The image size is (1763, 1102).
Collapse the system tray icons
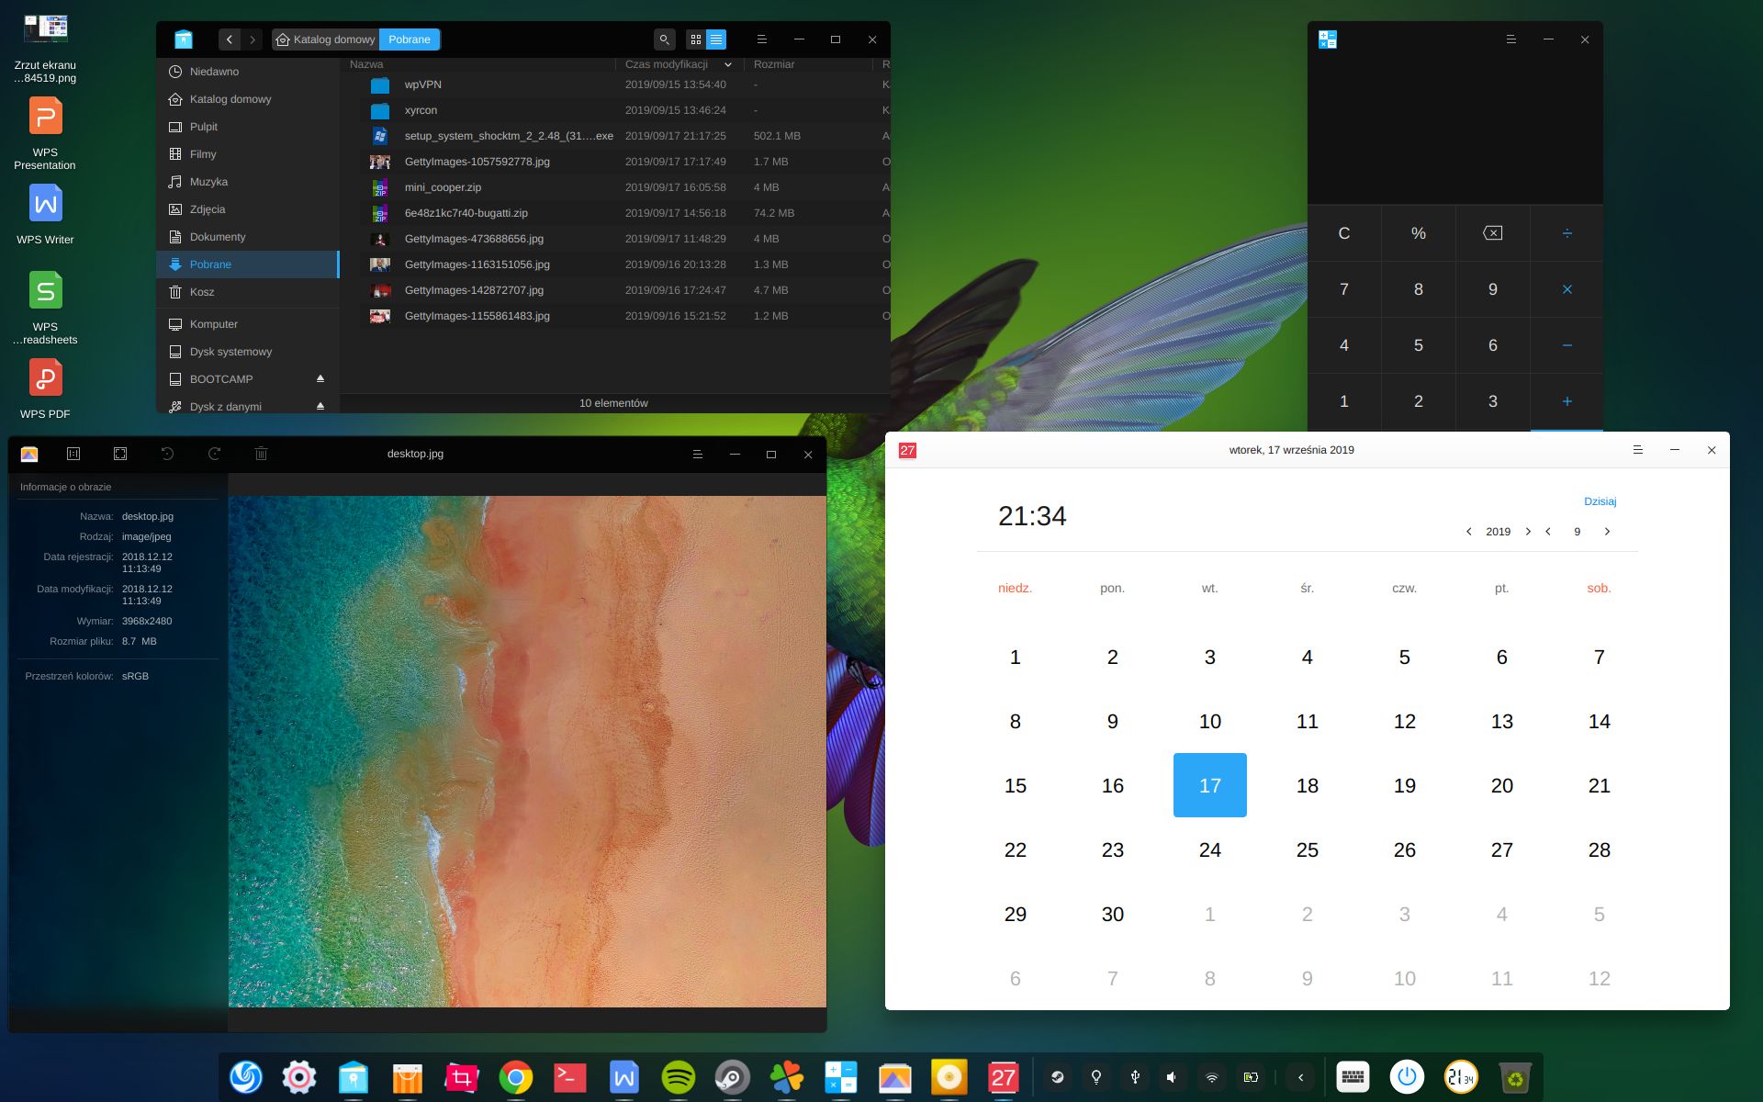click(x=1299, y=1076)
